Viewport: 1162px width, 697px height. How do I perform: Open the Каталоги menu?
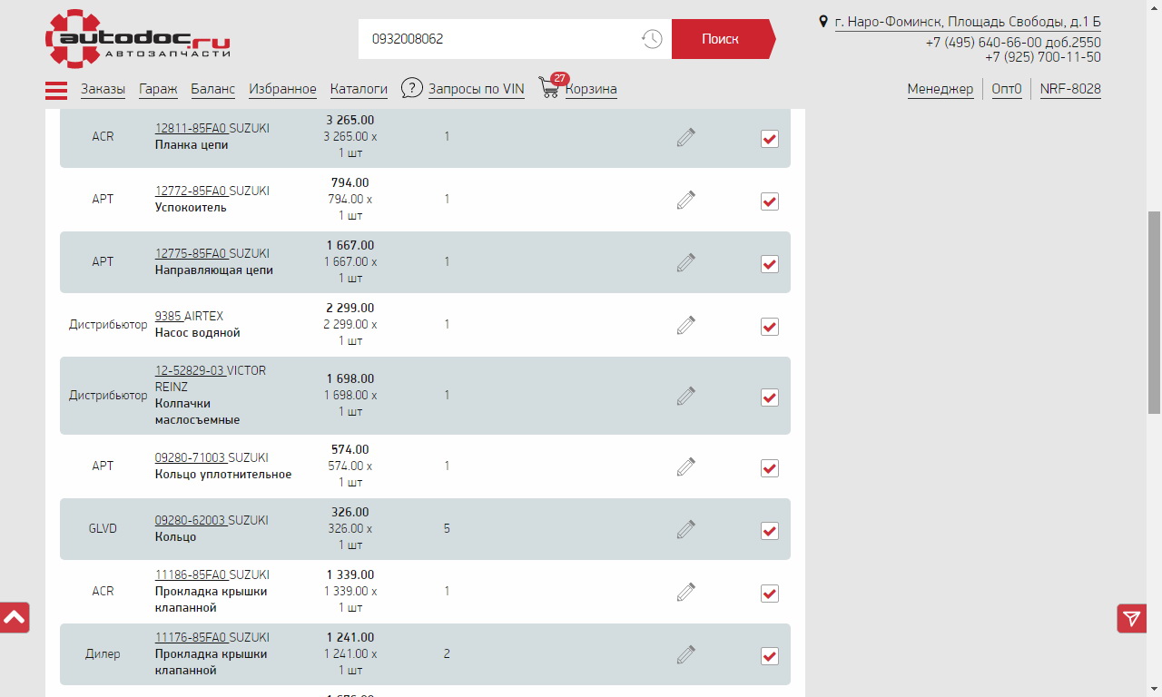359,89
